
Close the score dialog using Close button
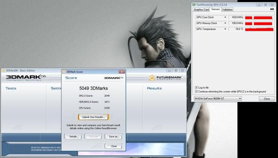(x=114, y=146)
